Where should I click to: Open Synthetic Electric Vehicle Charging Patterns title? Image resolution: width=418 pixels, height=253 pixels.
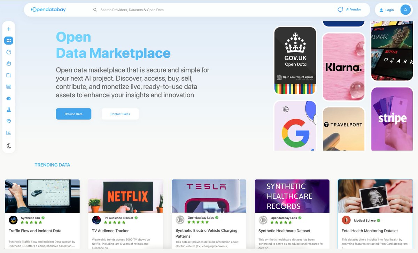tap(206, 233)
